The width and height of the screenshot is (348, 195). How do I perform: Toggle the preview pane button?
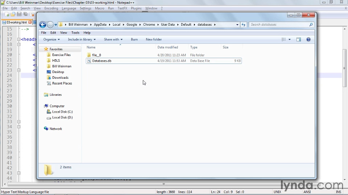(299, 39)
